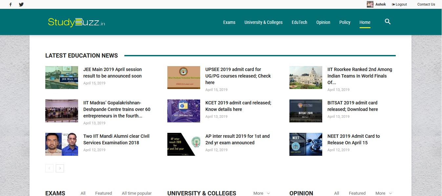Click the StudyBuzz.in logo
The image size is (442, 196).
pos(76,22)
